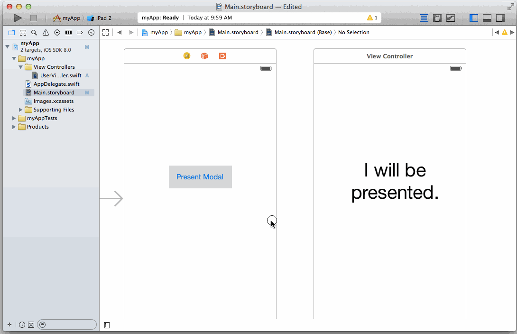Image resolution: width=517 pixels, height=334 pixels.
Task: Open the related items grid menu
Action: (105, 32)
